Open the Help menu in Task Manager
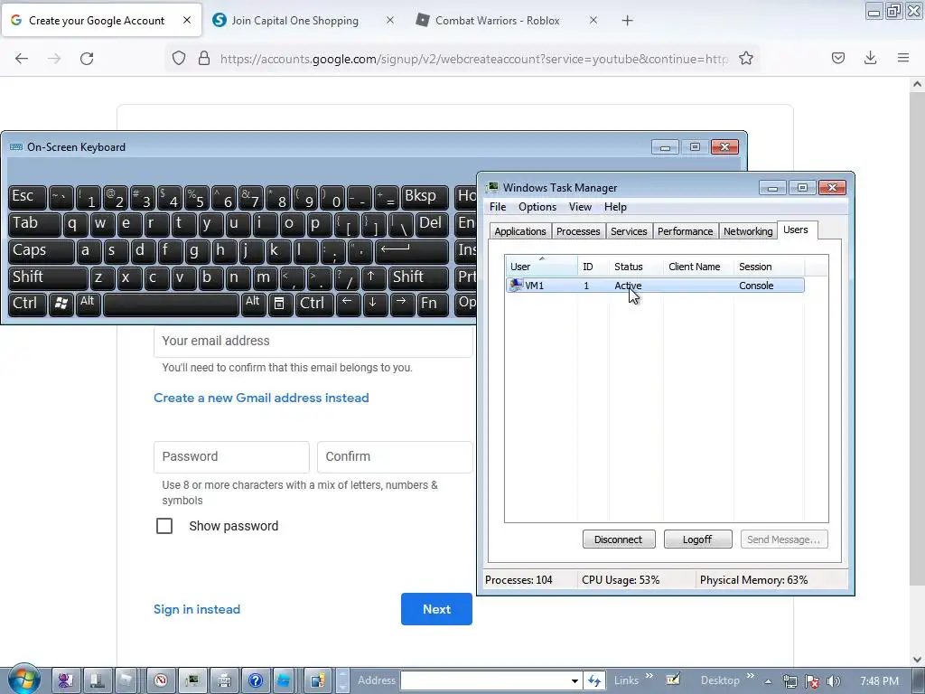 [x=615, y=207]
